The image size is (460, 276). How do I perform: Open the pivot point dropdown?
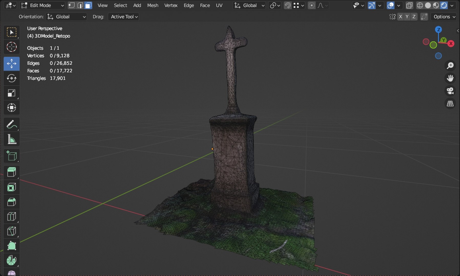(275, 5)
